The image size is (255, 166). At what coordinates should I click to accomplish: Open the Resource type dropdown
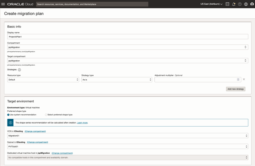click(43, 79)
